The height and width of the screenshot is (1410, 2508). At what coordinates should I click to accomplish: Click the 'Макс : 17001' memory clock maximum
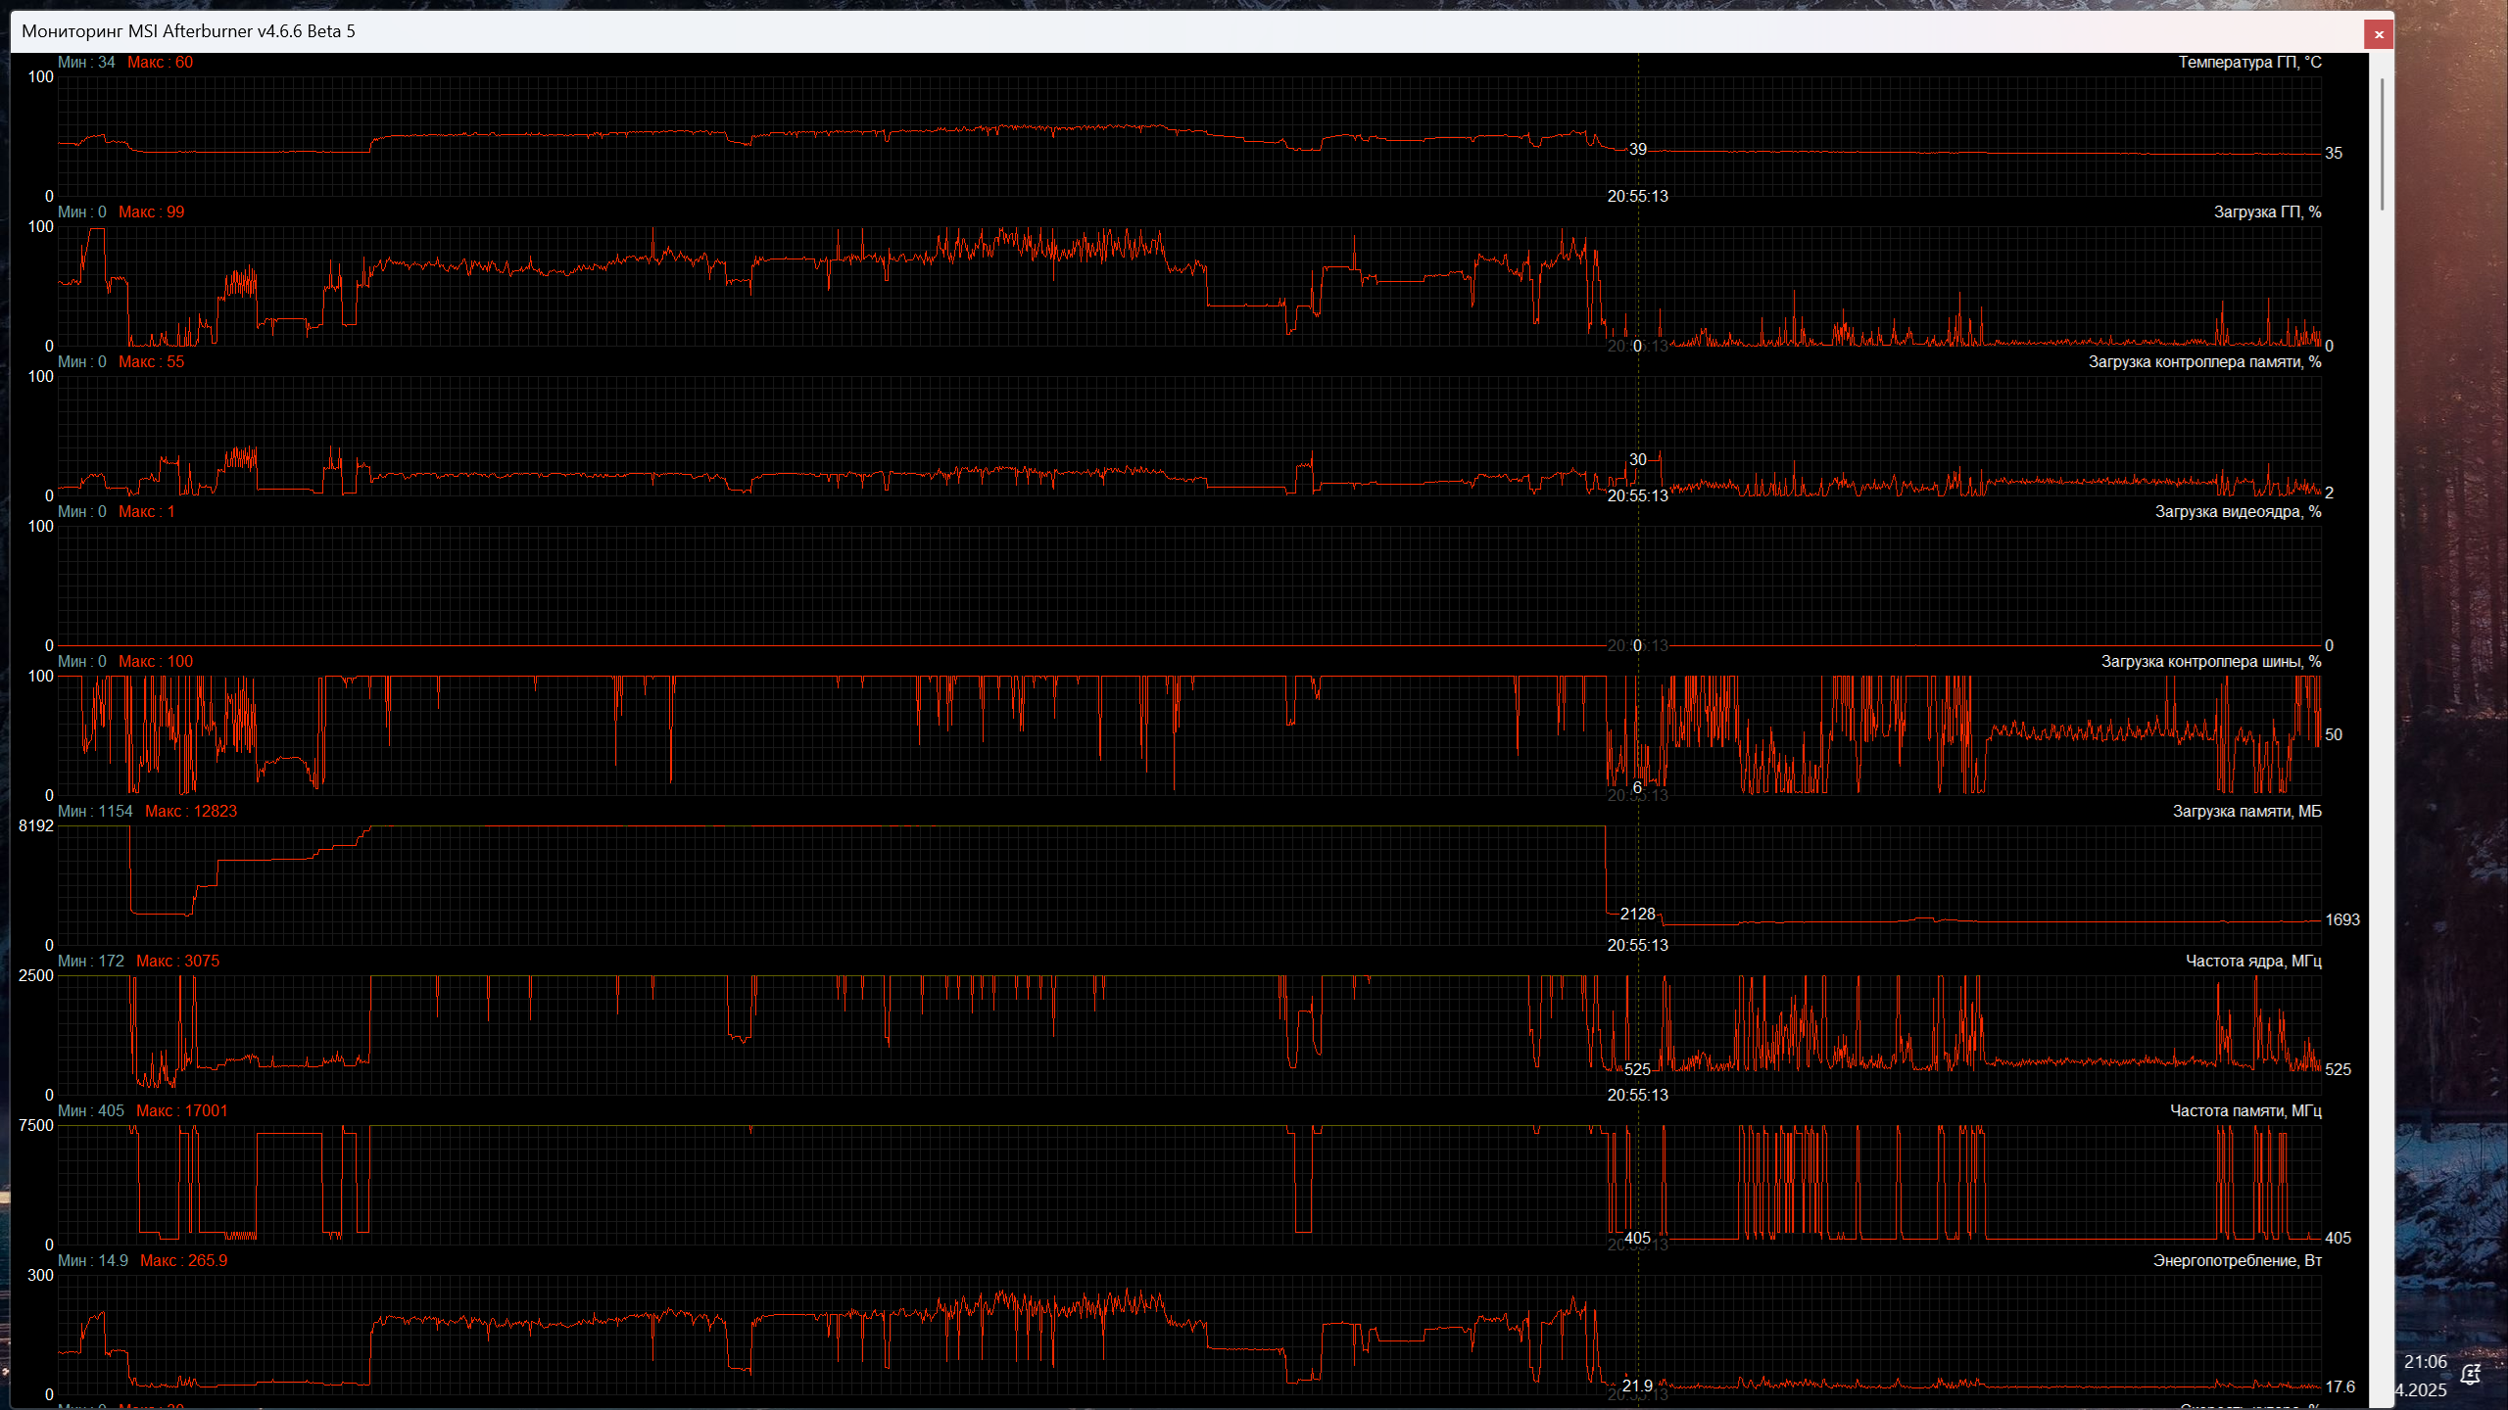(182, 1111)
